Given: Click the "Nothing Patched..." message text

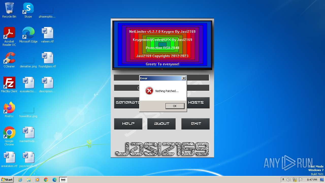Looking at the screenshot, I should click(167, 91).
